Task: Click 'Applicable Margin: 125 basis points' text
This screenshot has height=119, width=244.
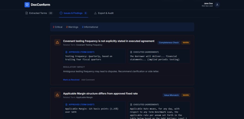Action: (92, 110)
